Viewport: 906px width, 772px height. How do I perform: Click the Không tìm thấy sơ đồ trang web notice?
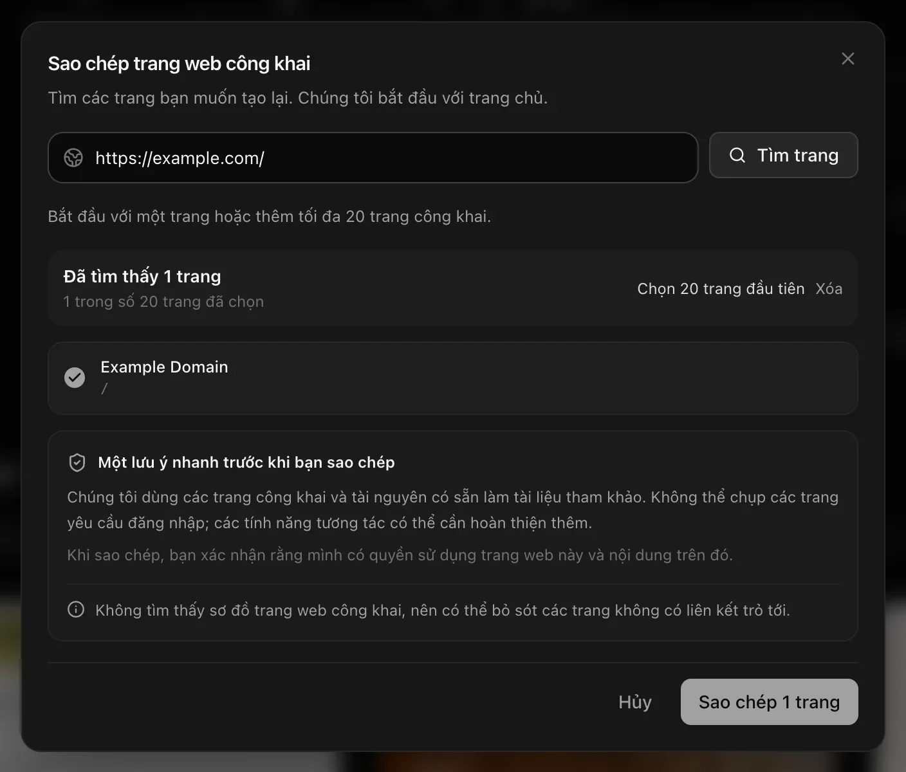(442, 611)
